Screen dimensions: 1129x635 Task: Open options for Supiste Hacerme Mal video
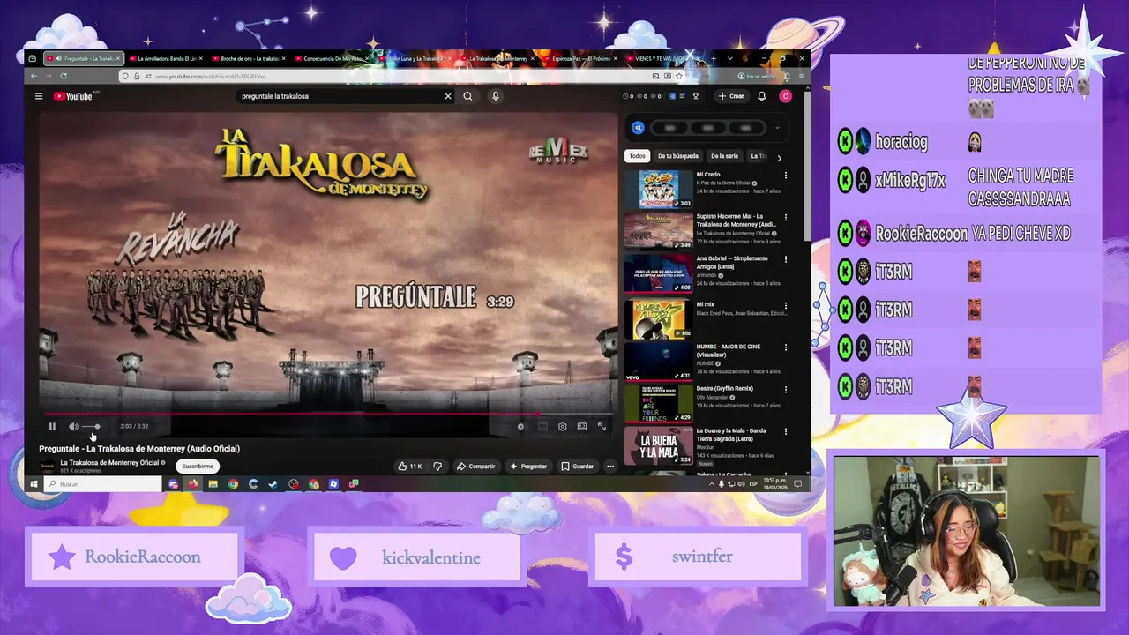[786, 217]
